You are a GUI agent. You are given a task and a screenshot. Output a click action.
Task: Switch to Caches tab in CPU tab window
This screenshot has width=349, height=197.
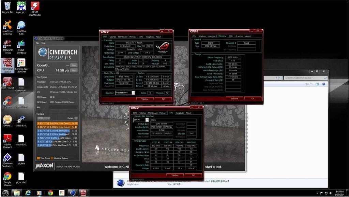pos(112,37)
